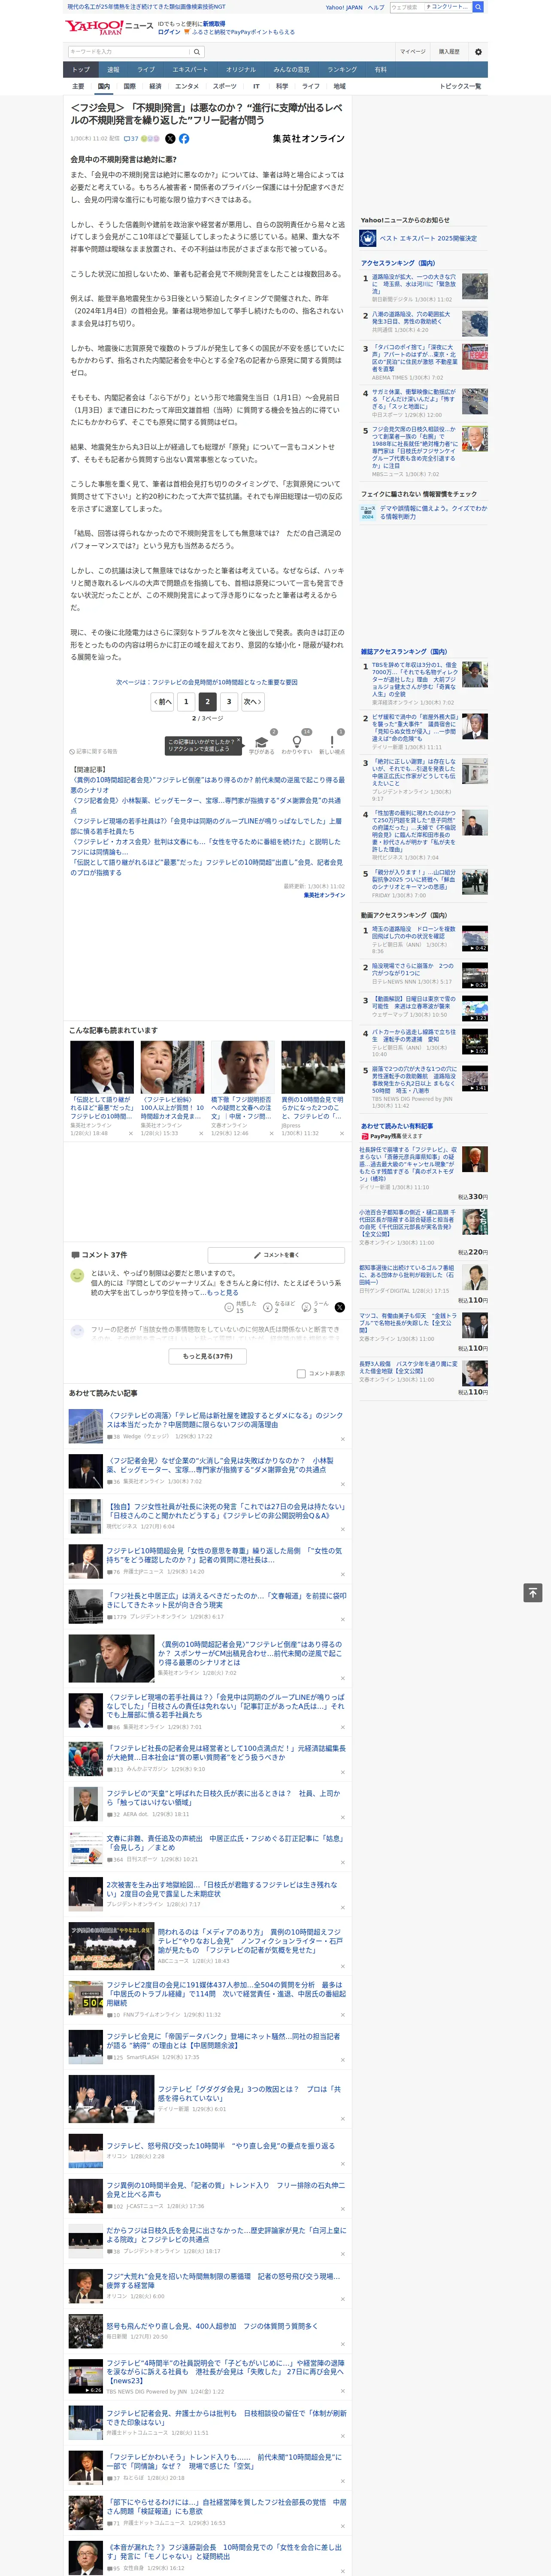The height and width of the screenshot is (2576, 551).
Task: Click the 共感した smiley reaction on comment
Action: pyautogui.click(x=241, y=1307)
